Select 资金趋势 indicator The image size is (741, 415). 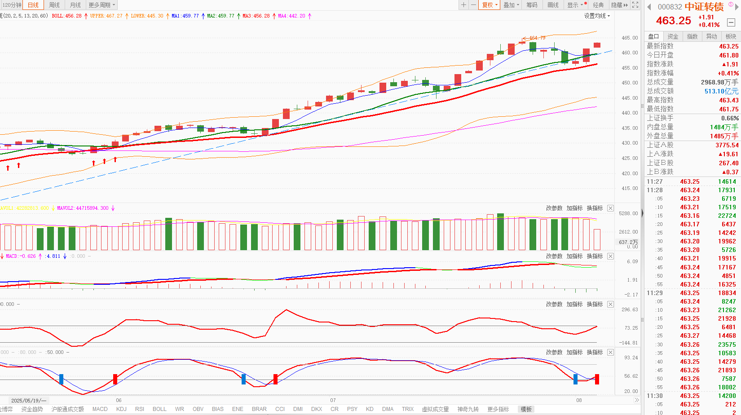coord(32,409)
